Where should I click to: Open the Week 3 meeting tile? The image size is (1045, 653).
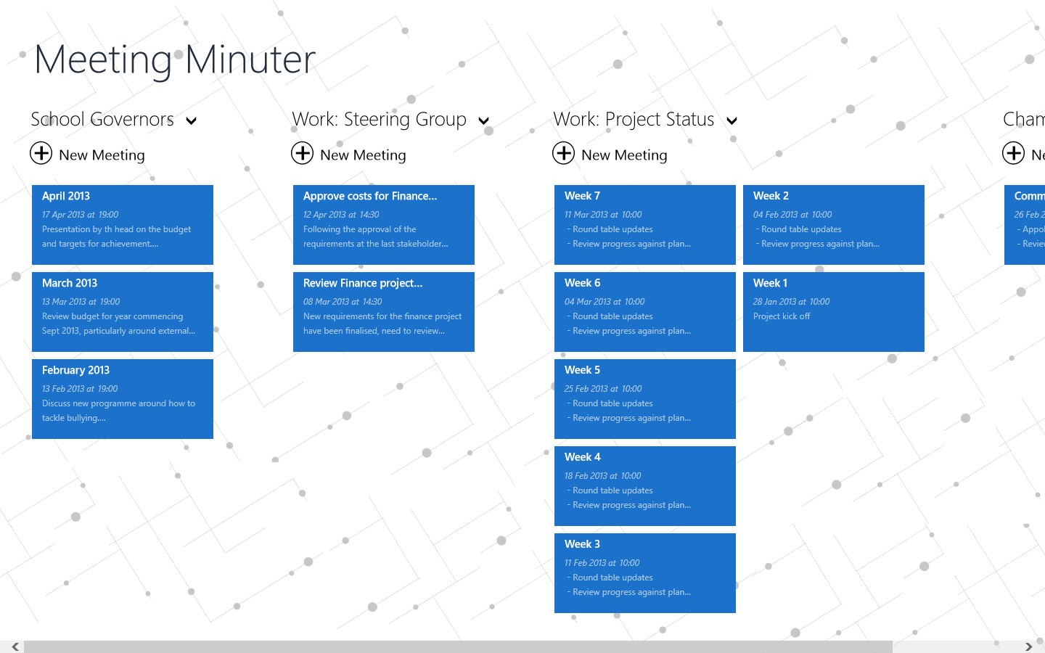[x=645, y=573]
